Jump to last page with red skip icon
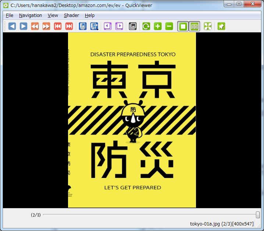This screenshot has height=231, width=264. pos(69,26)
